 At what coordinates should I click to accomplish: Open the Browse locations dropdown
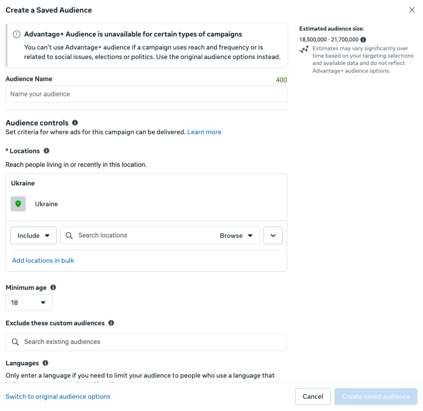236,236
